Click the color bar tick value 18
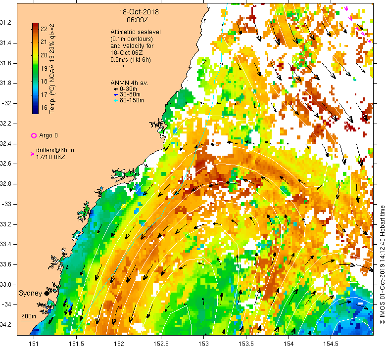The width and height of the screenshot is (386, 346). 44,82
